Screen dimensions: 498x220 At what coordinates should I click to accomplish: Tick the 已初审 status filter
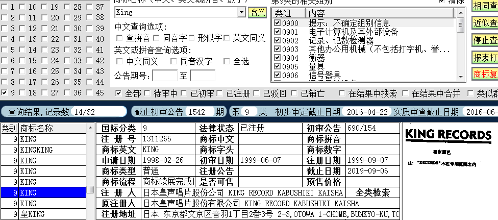tap(184, 93)
